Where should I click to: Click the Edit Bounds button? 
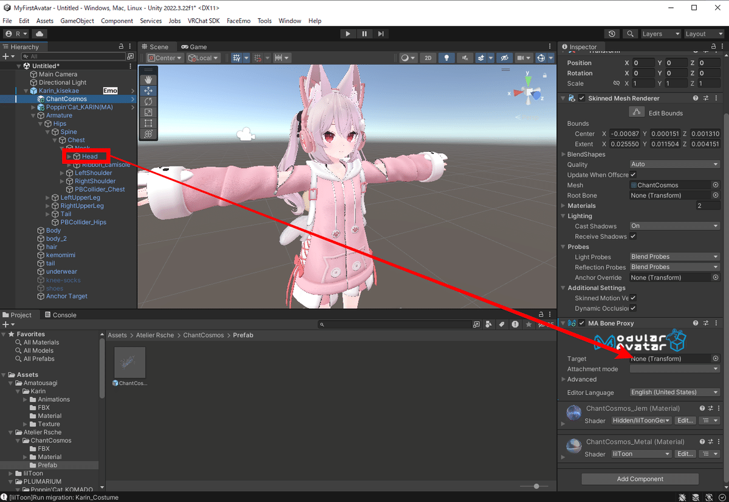pyautogui.click(x=636, y=112)
